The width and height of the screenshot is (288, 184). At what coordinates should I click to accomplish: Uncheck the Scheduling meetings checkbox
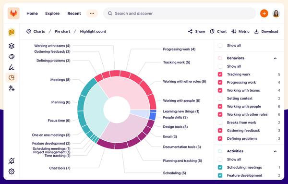[220, 168]
